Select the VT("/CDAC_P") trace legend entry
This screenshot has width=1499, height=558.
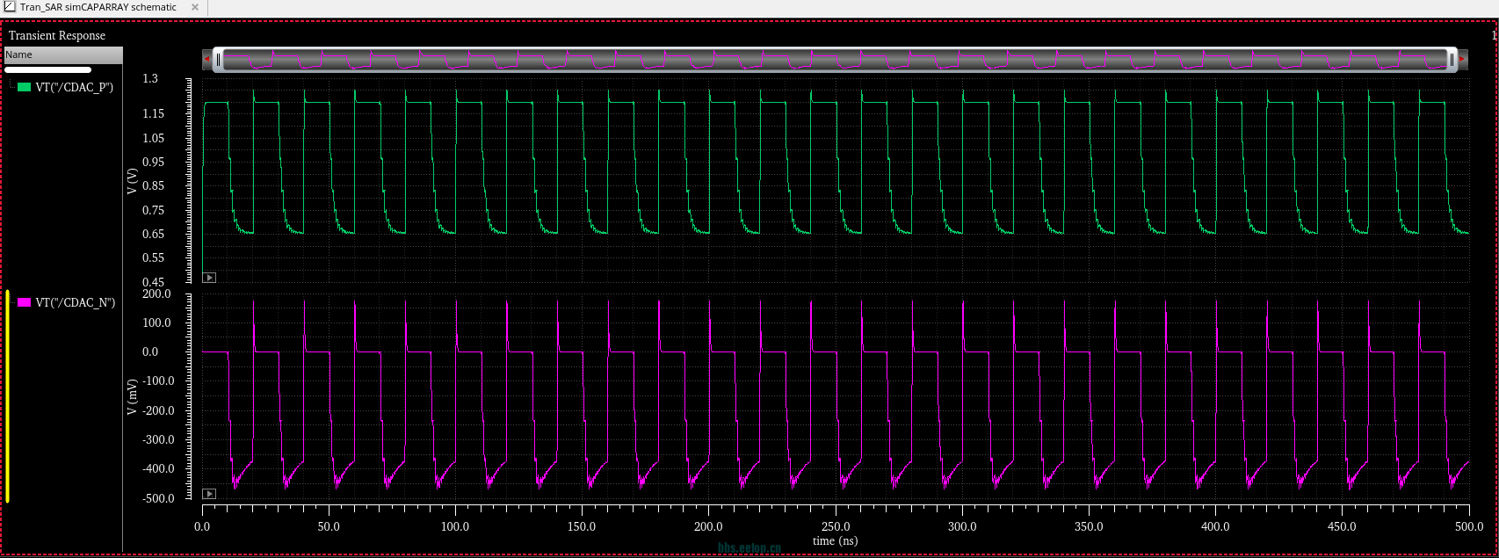coord(74,87)
